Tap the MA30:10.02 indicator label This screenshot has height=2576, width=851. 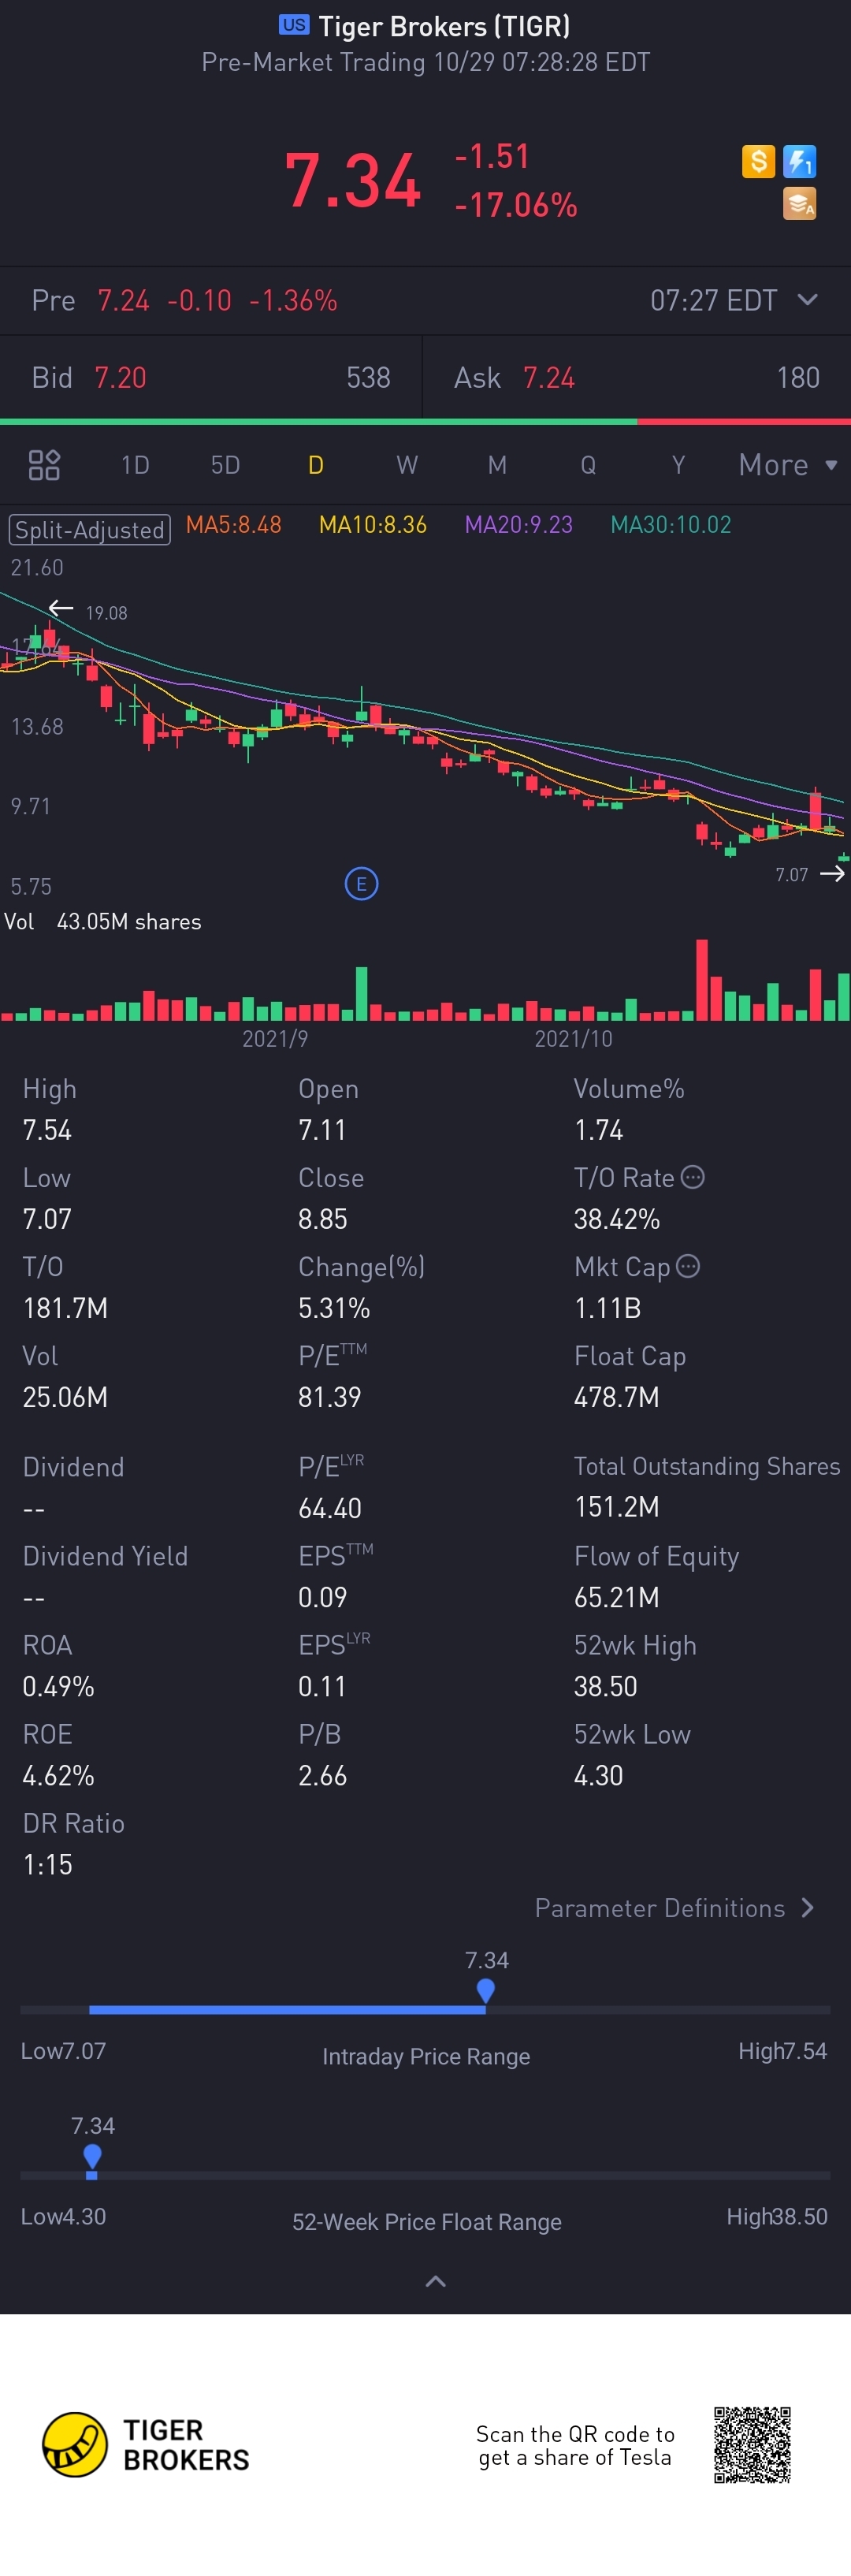(671, 525)
